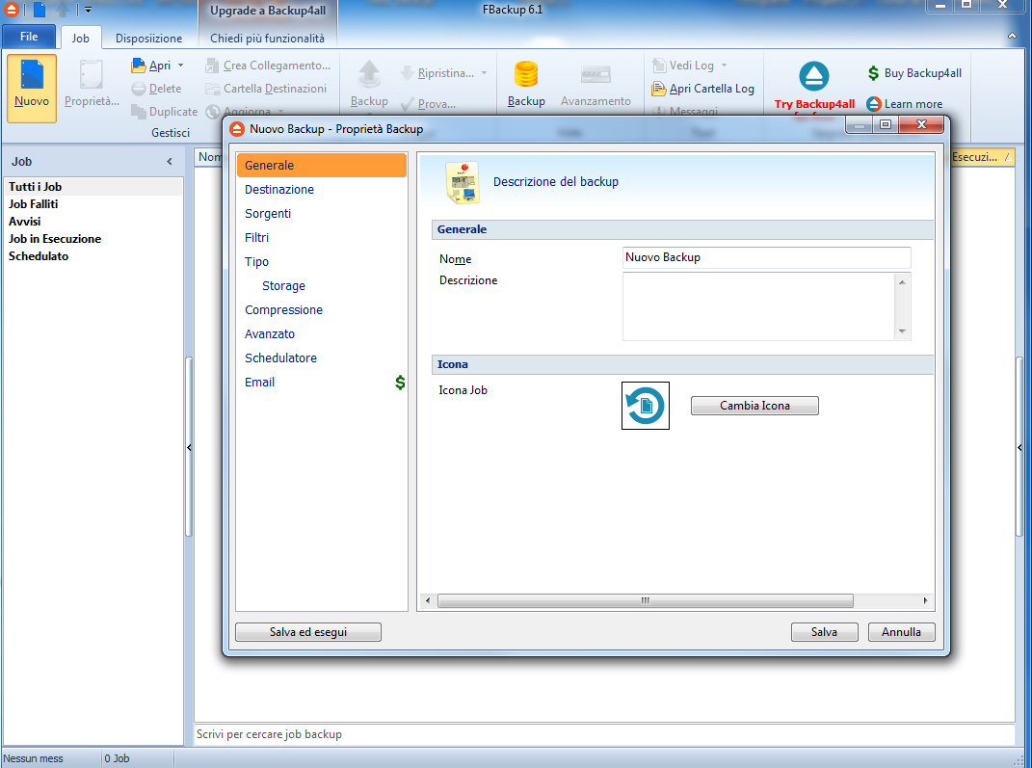Expand the Apri dropdown arrow
Viewport: 1032px width, 768px height.
click(x=180, y=66)
